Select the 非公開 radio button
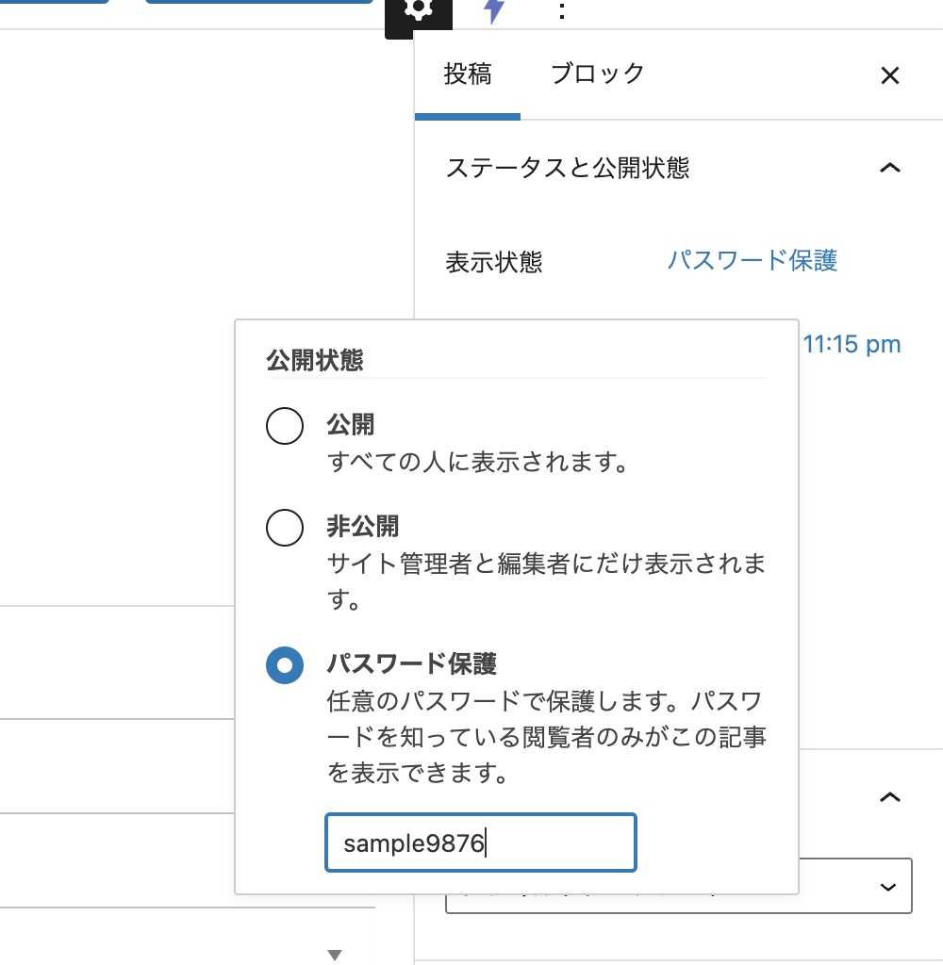 click(285, 528)
